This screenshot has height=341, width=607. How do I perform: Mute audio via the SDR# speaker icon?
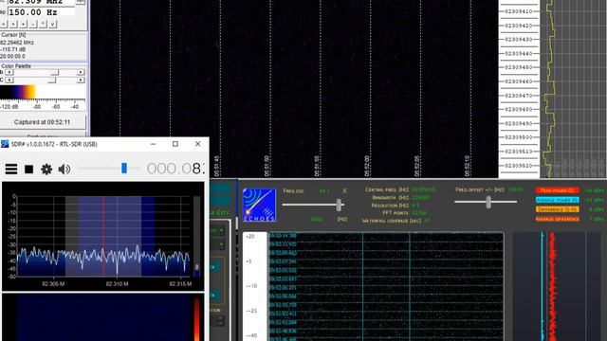pyautogui.click(x=64, y=169)
